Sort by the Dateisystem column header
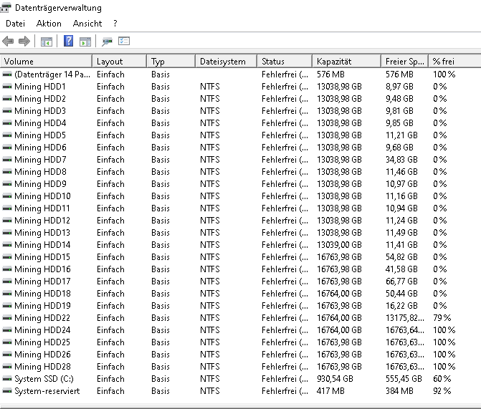481x409 pixels. [x=226, y=62]
